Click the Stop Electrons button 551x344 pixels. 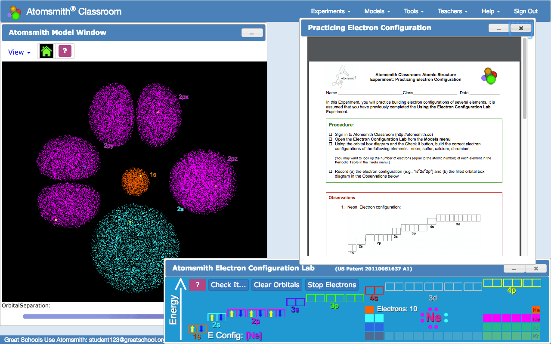tap(332, 285)
